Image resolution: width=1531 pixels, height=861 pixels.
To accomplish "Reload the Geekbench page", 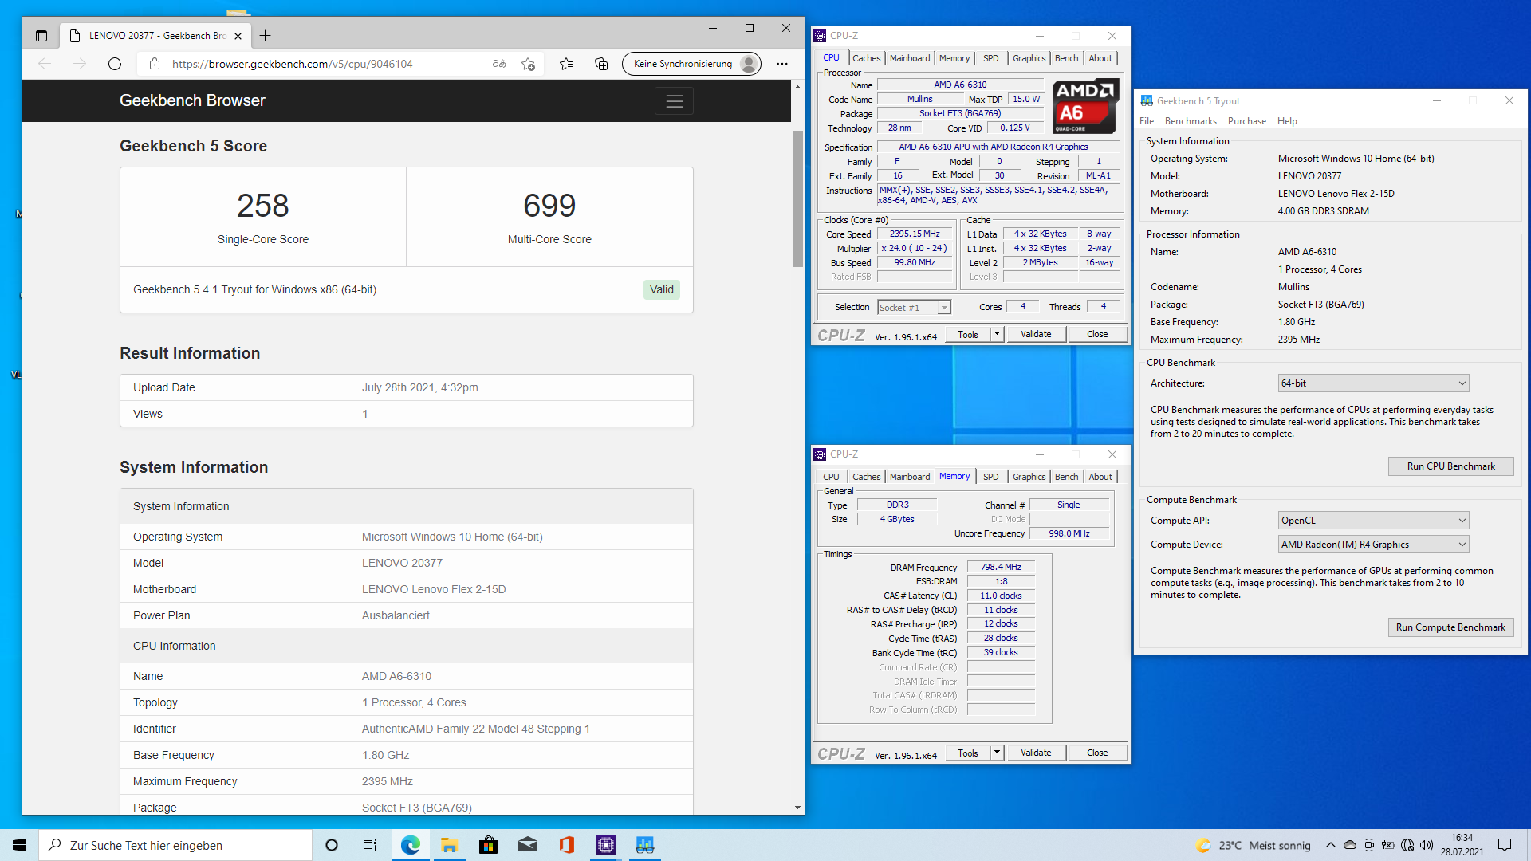I will point(115,64).
